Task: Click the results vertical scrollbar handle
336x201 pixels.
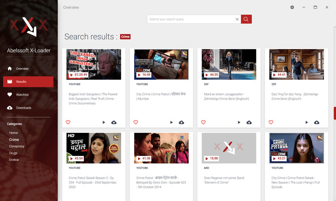Action: point(335,113)
